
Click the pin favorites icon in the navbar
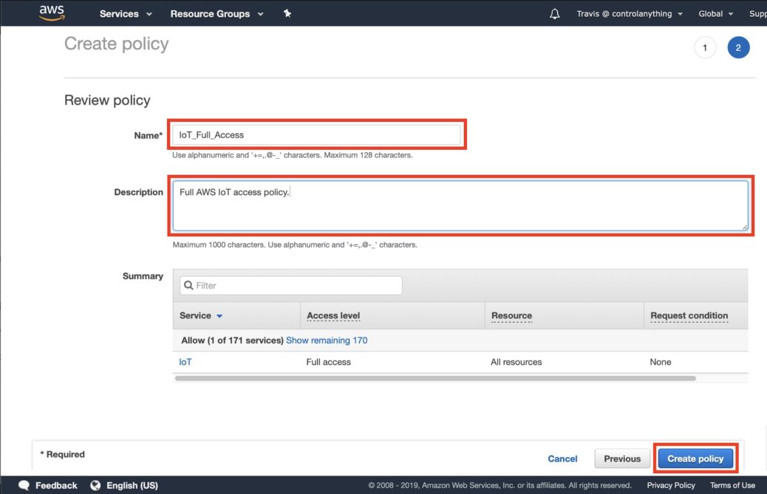288,13
